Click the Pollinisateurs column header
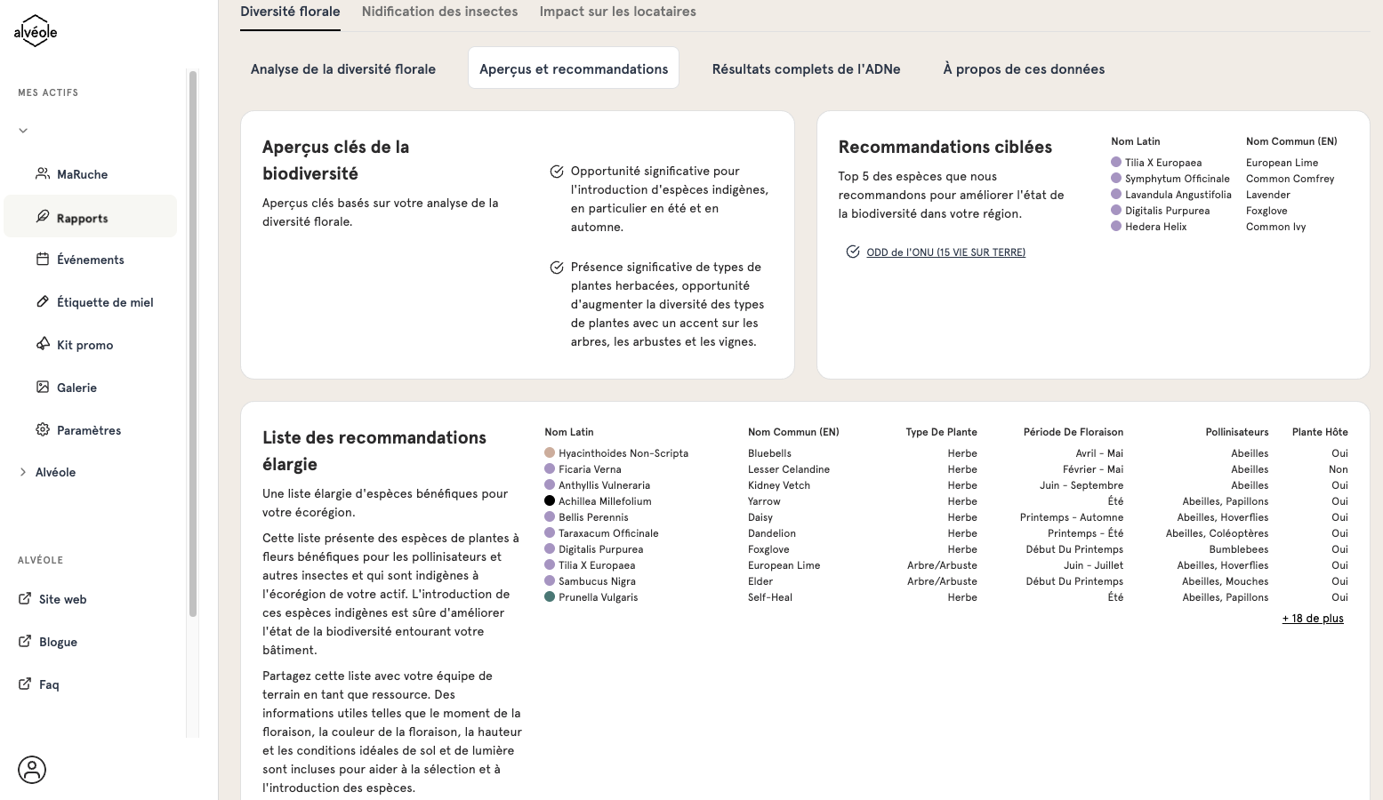Image resolution: width=1383 pixels, height=800 pixels. point(1237,432)
